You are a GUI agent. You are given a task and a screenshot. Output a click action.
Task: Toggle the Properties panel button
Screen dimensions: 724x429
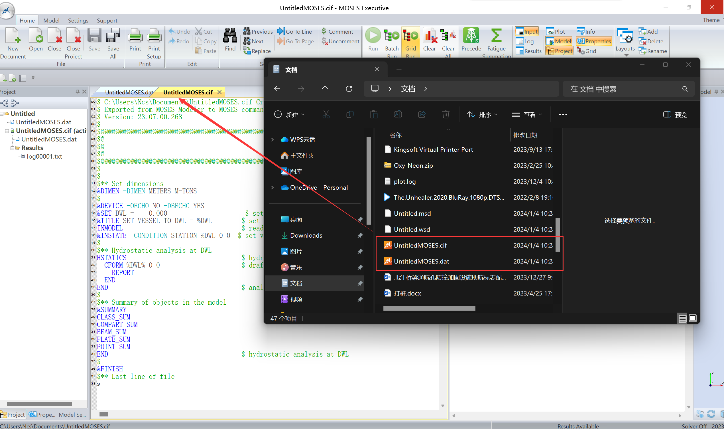[594, 41]
